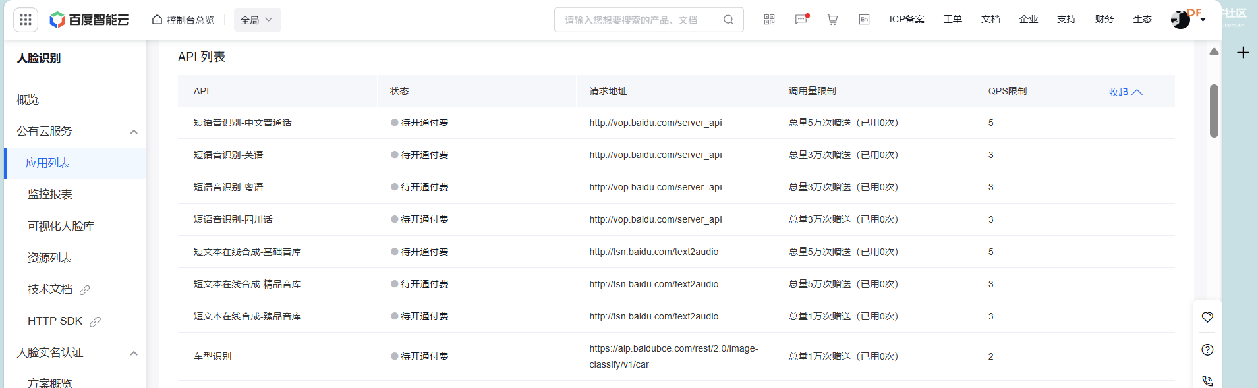Click the QPS限制 column header
1258x388 pixels.
coord(1007,91)
